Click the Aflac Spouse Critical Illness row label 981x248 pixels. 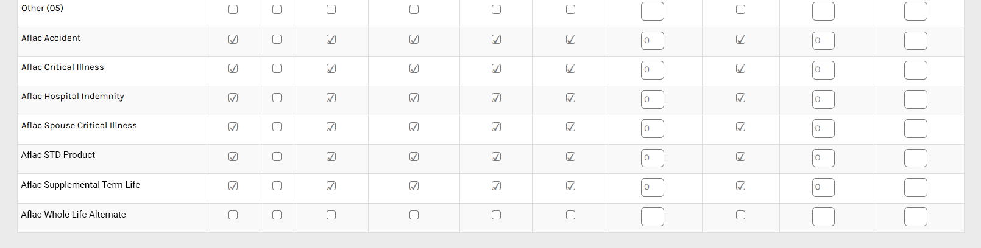[x=79, y=126]
